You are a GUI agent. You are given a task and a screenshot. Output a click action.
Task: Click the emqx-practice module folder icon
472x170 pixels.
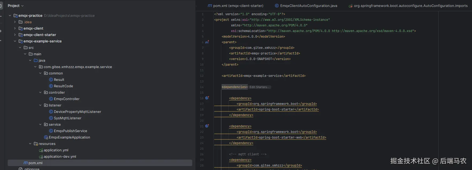(x=15, y=15)
